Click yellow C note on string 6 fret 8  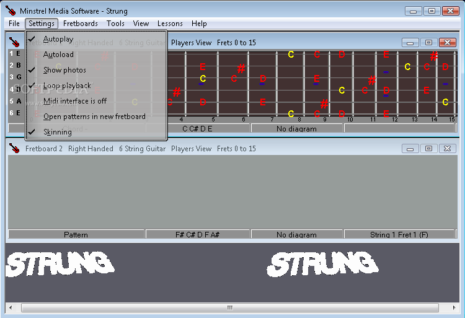pos(291,114)
